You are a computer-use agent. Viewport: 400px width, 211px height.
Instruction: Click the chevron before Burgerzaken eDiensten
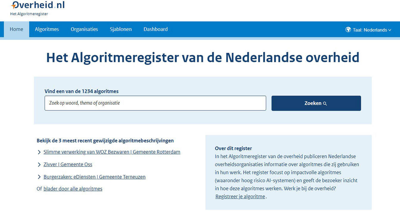click(39, 177)
